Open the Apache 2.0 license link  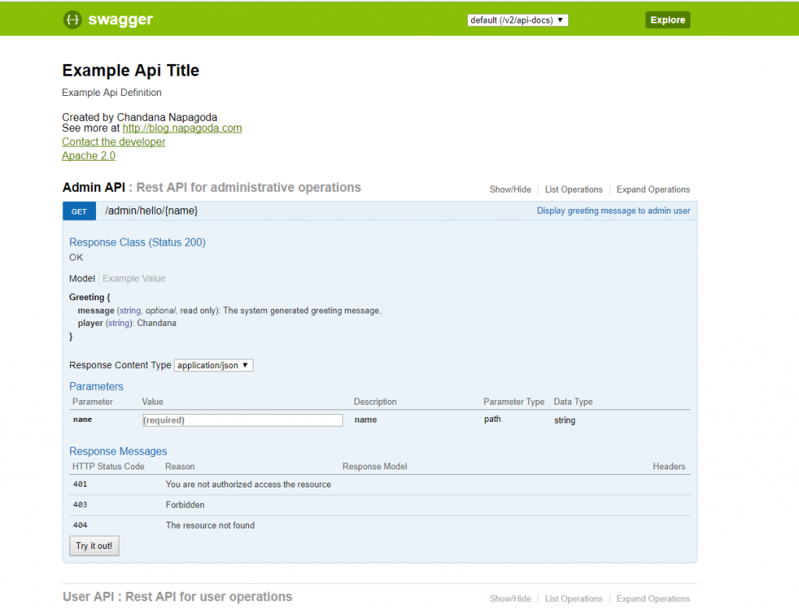89,156
